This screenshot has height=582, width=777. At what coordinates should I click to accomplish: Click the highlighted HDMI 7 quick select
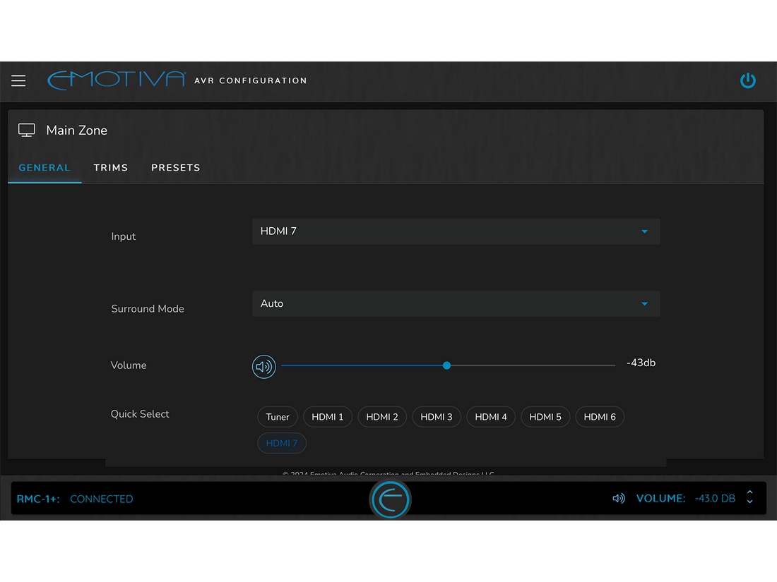click(282, 443)
